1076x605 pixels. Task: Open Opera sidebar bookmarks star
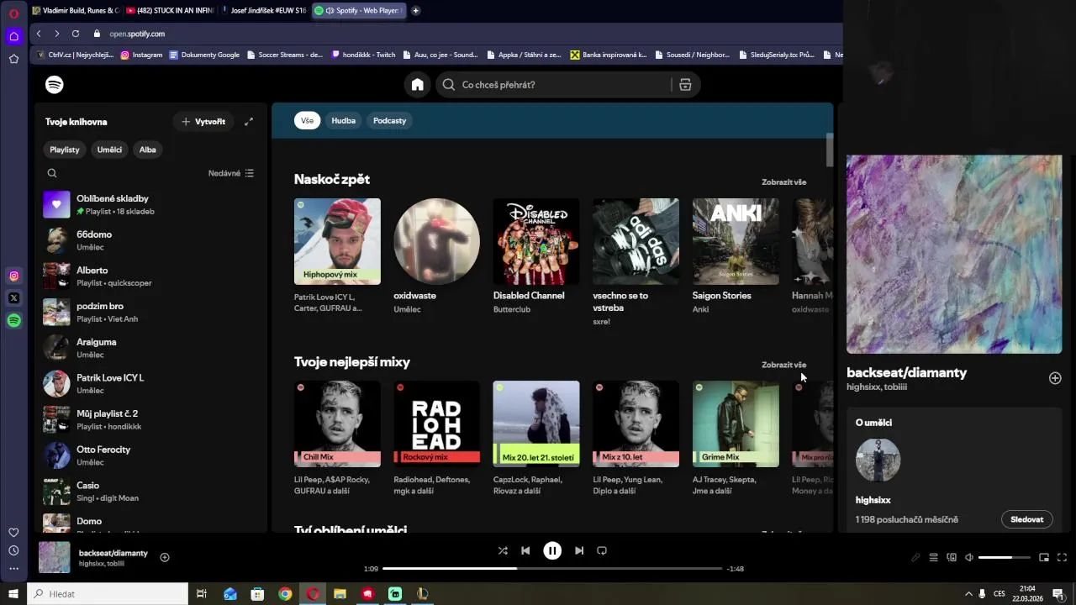tap(13, 59)
